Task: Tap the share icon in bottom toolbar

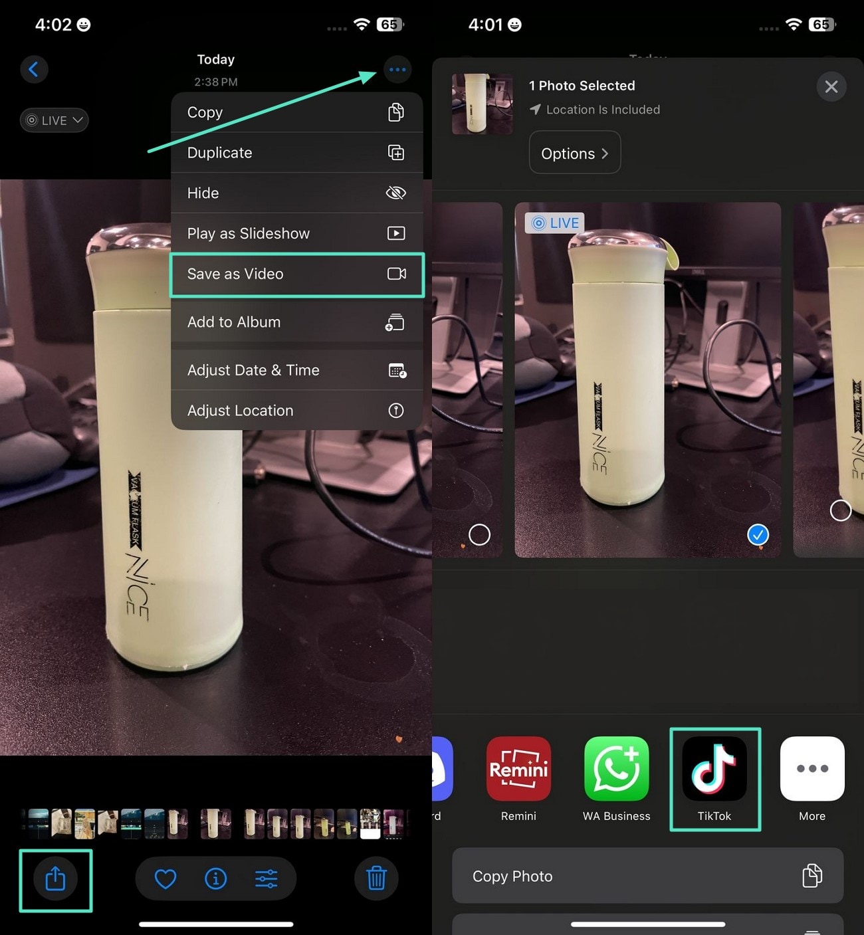Action: click(x=55, y=879)
